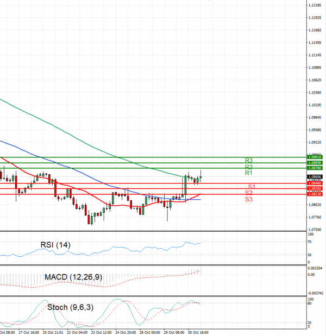Click the Stoch (9,6,3) indicator label

tap(70, 307)
